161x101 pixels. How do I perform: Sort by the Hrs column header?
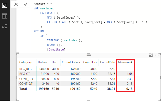(x=54, y=62)
